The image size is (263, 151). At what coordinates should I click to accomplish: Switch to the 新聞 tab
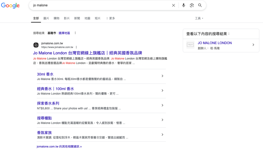pos(77,18)
